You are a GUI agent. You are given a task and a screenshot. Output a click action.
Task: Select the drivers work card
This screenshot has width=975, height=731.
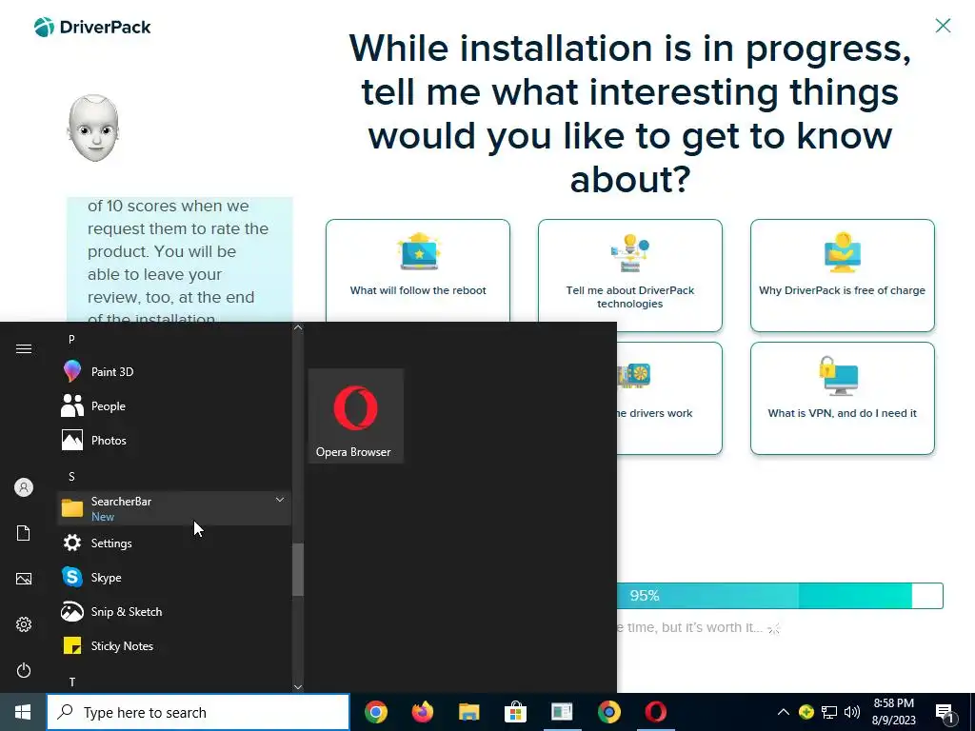(669, 399)
